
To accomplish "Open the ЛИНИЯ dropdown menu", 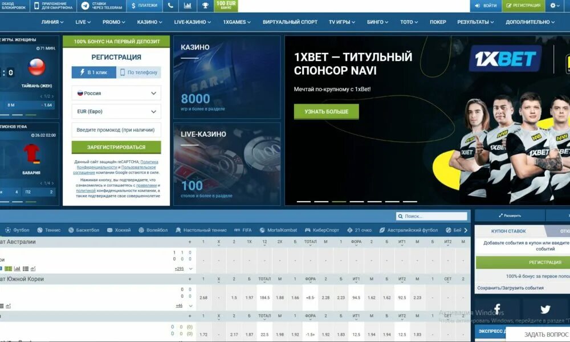I will point(52,22).
